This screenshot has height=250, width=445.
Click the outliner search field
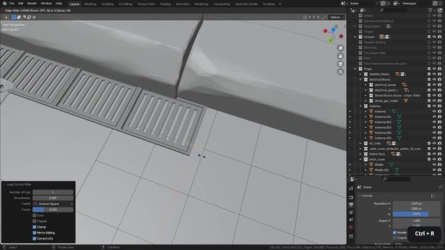(x=393, y=10)
